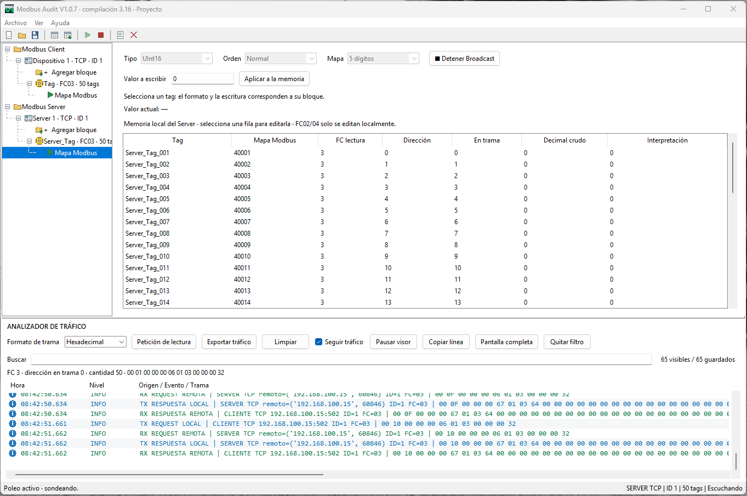
Task: Click the Valor a escribir input field
Action: click(x=203, y=79)
